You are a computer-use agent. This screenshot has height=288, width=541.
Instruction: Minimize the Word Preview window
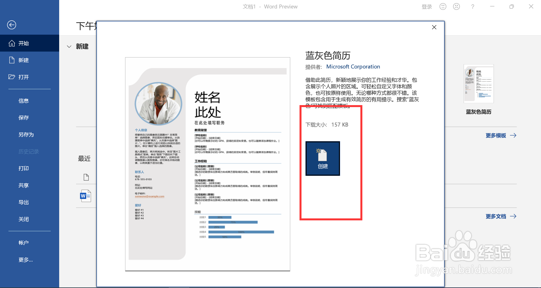click(x=492, y=6)
